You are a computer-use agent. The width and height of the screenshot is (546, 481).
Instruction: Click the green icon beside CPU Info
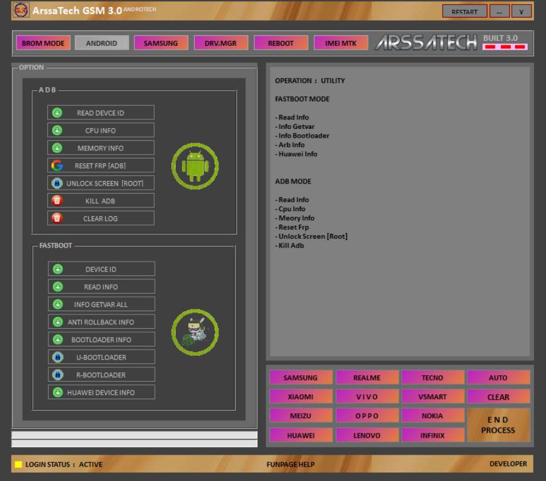(x=57, y=130)
